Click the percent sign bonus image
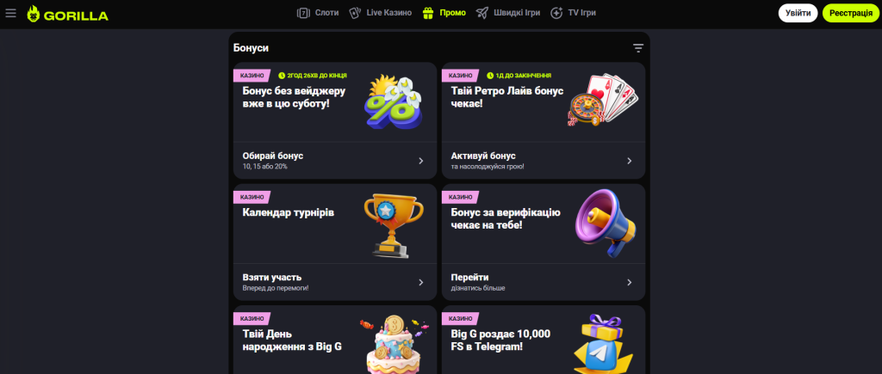Image resolution: width=882 pixels, height=374 pixels. click(x=393, y=101)
